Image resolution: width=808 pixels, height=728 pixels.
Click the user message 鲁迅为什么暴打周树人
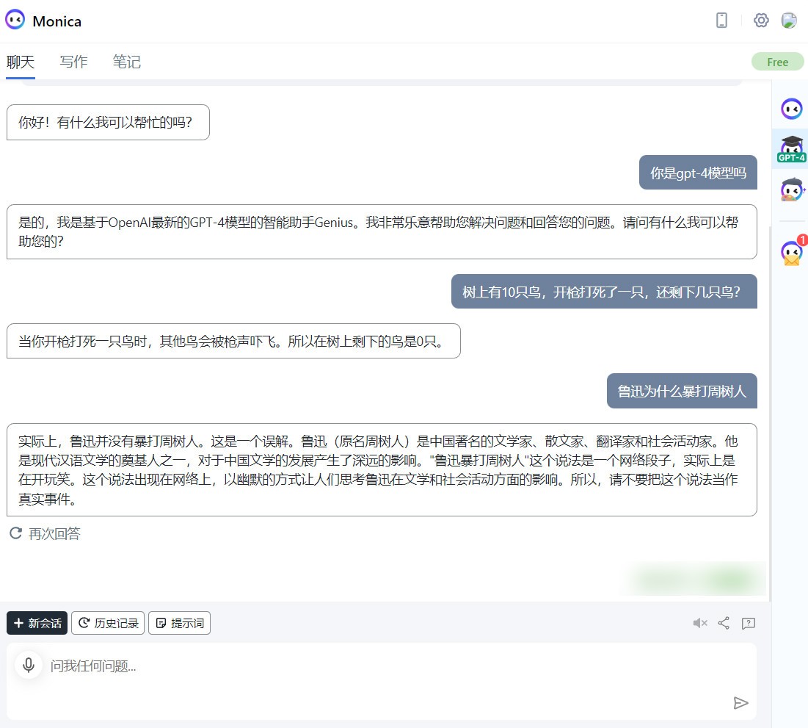(x=682, y=391)
